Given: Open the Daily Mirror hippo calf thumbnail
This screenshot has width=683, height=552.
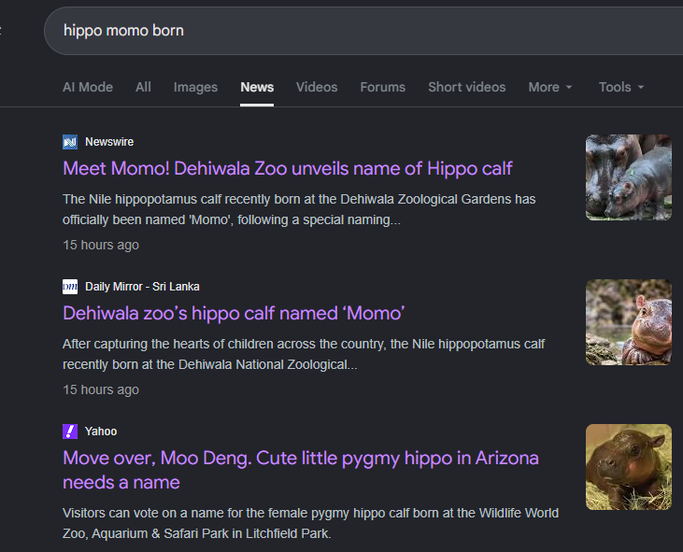Looking at the screenshot, I should click(x=629, y=322).
